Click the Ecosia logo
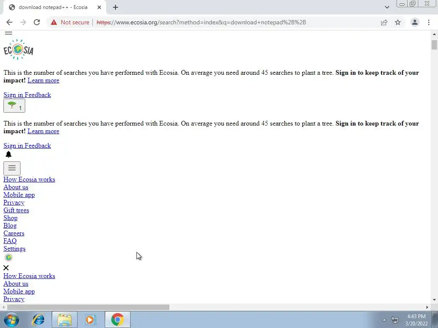 tap(18, 50)
